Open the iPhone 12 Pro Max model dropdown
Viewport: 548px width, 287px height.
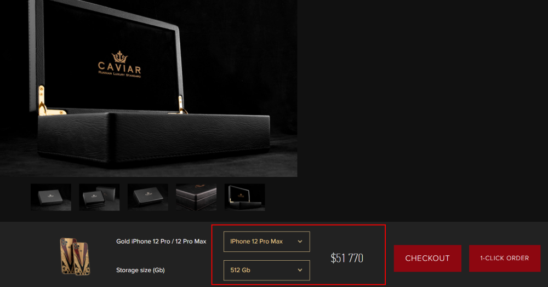[x=267, y=242]
